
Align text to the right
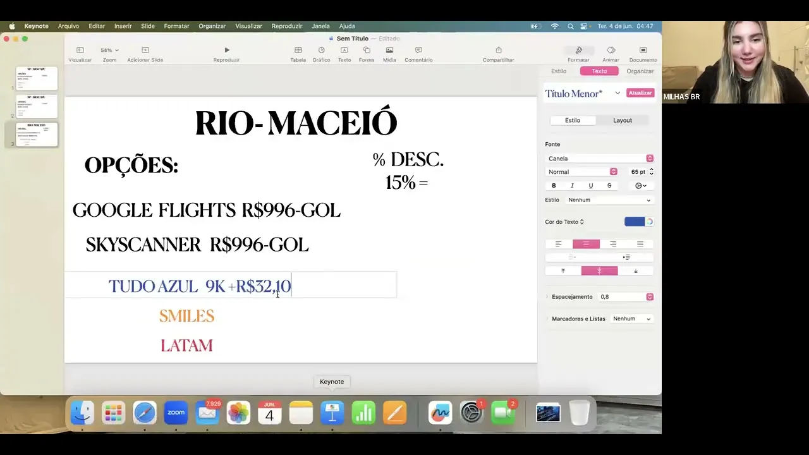[613, 244]
